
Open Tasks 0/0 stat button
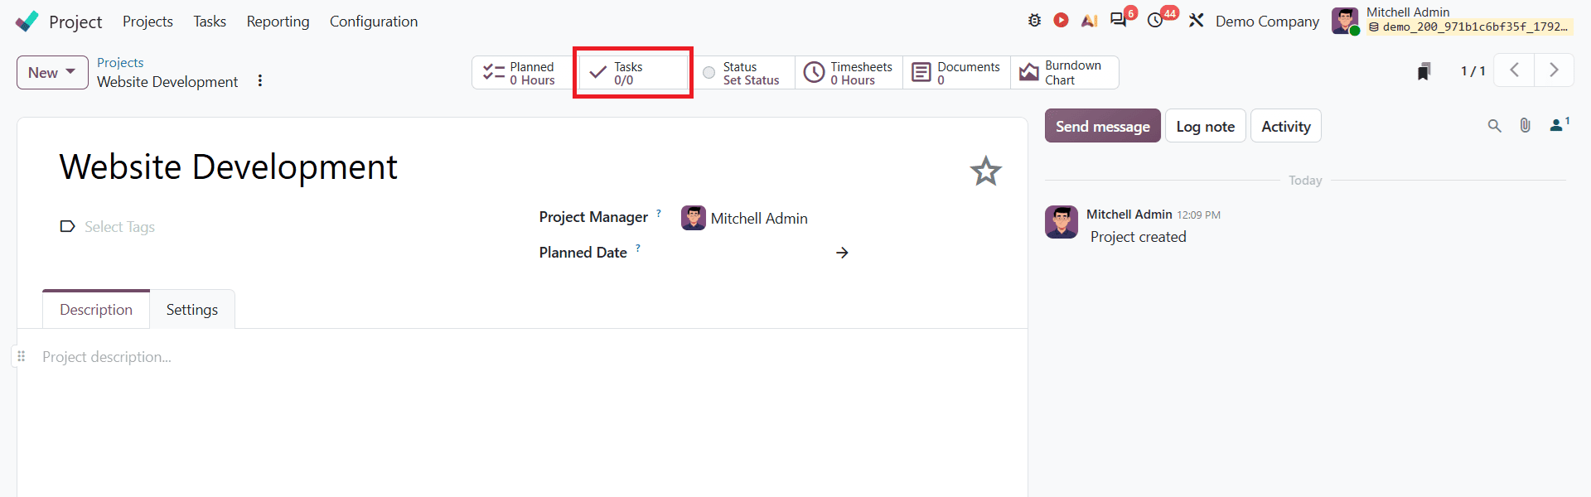pos(633,73)
